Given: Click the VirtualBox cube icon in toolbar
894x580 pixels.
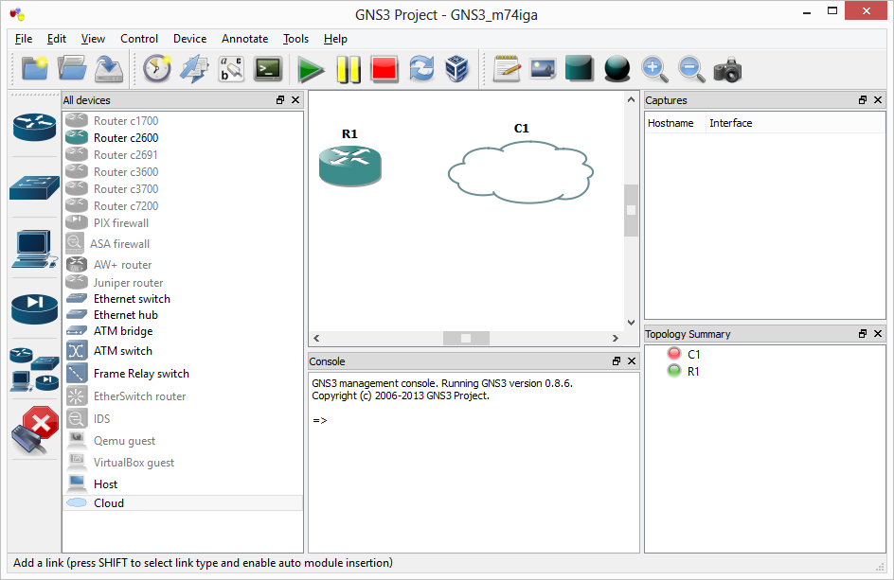Looking at the screenshot, I should point(456,69).
